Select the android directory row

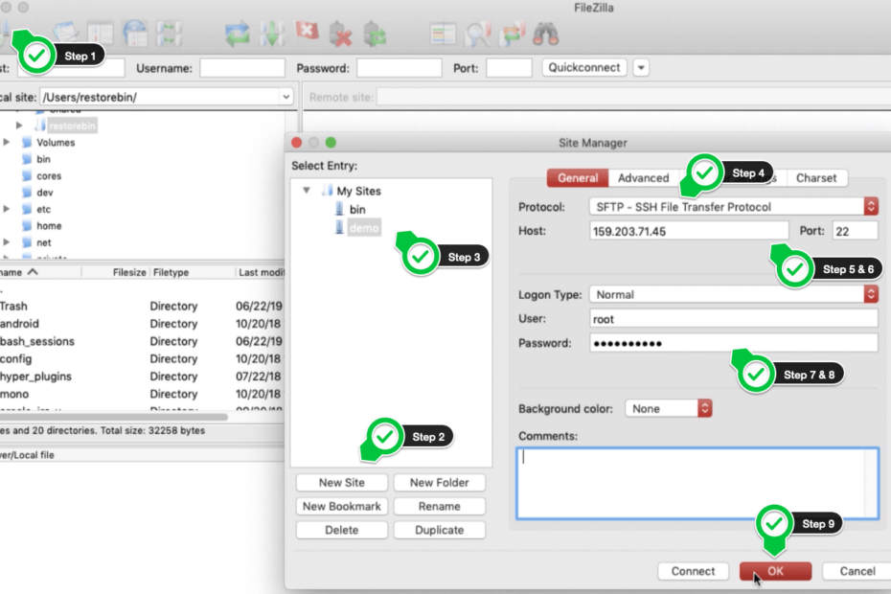pos(142,324)
